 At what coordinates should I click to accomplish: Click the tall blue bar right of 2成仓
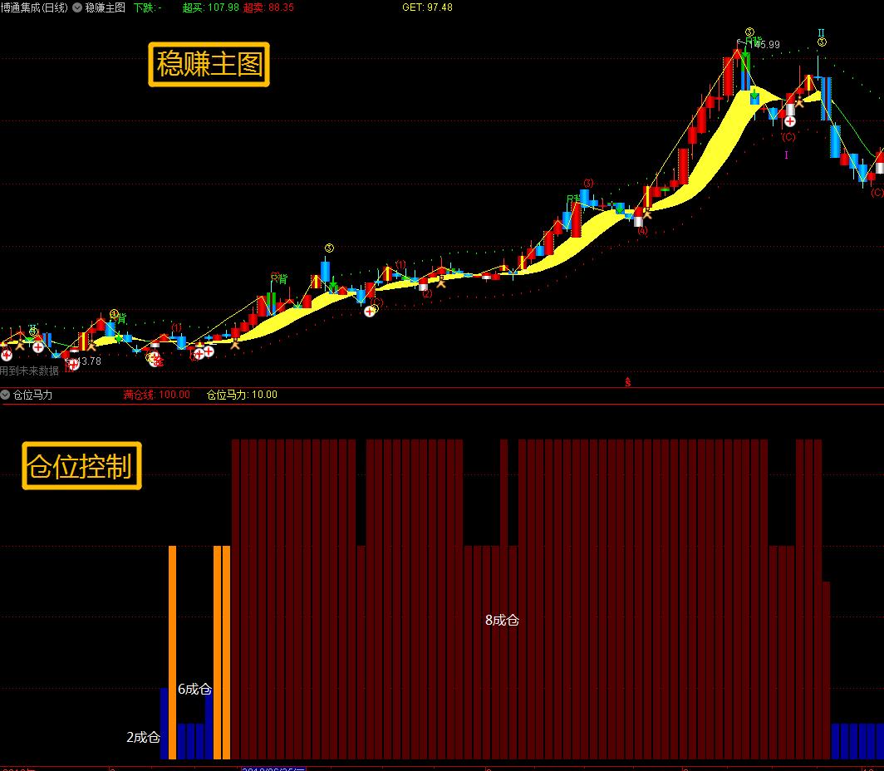(164, 724)
